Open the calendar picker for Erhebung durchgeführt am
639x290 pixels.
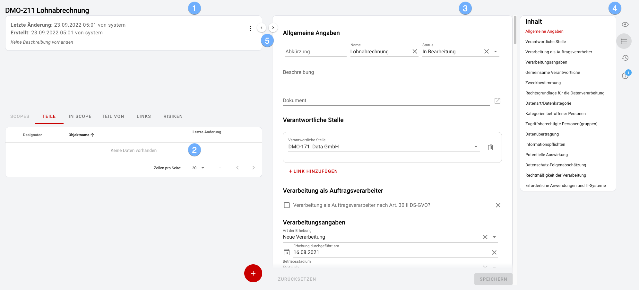pyautogui.click(x=287, y=252)
